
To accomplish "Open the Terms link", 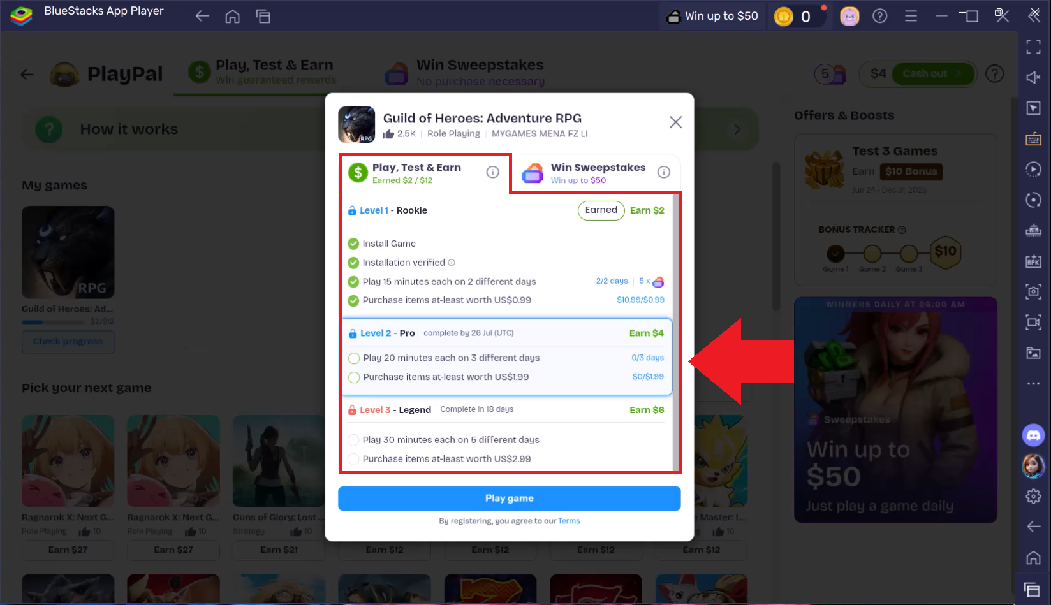I will coord(569,521).
